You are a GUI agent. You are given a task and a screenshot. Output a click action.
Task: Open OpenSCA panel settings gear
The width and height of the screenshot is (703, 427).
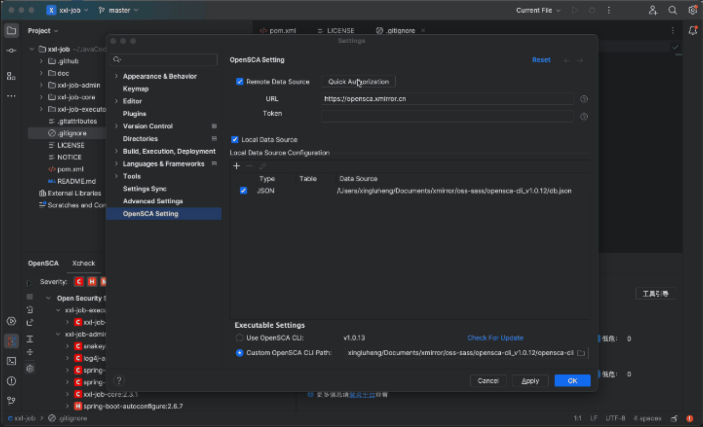[x=30, y=368]
